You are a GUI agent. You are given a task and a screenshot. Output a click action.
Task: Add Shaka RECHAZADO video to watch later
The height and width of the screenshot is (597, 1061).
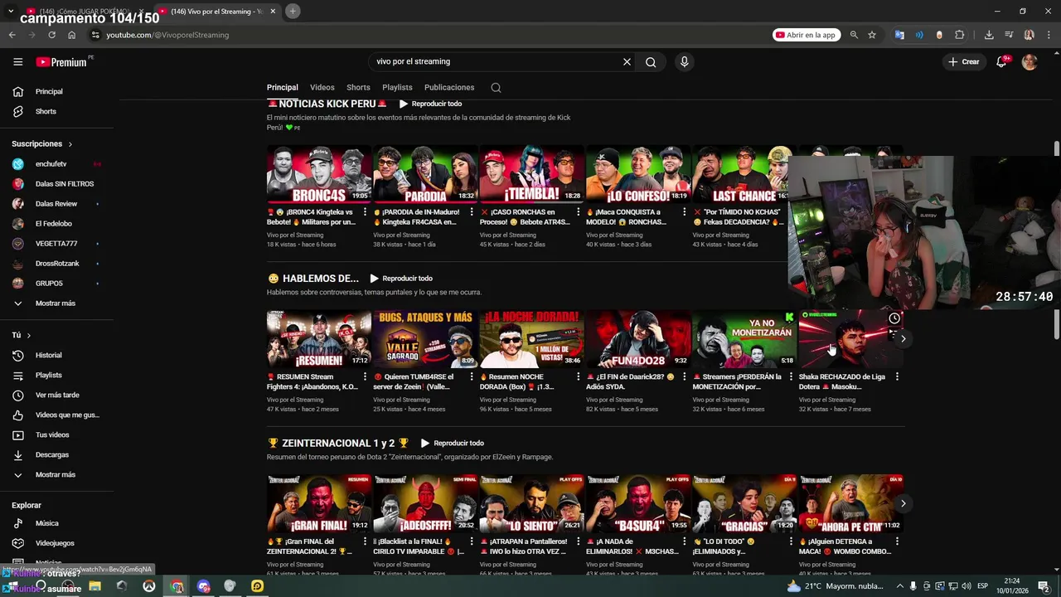click(894, 318)
